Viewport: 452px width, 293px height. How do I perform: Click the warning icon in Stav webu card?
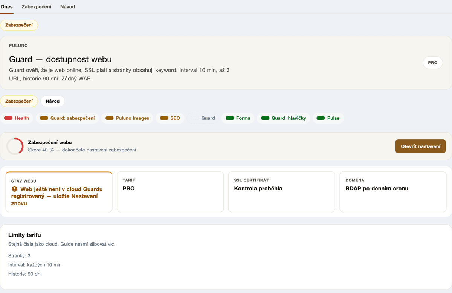(15, 189)
